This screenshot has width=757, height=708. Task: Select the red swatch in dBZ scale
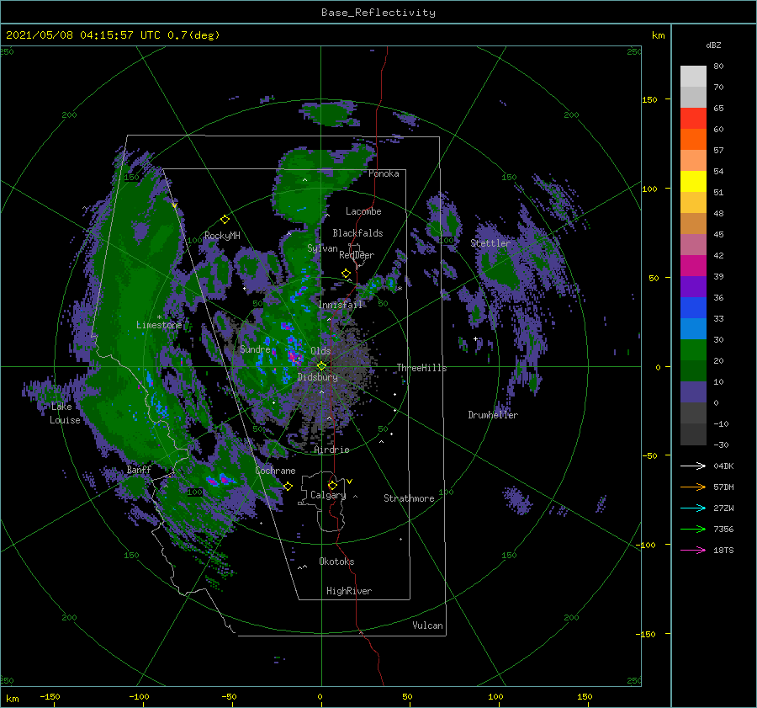click(693, 119)
